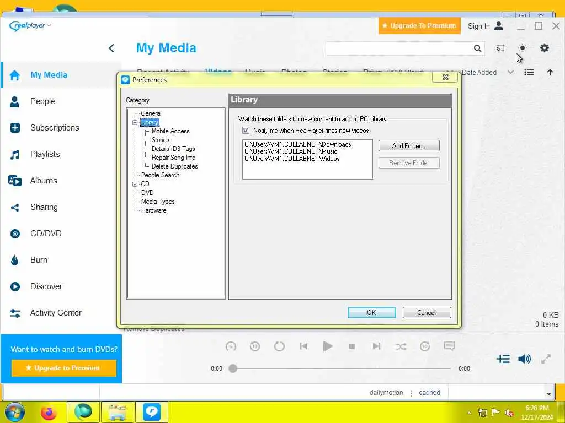The height and width of the screenshot is (423, 565).
Task: Select Stories in category tree
Action: point(161,140)
